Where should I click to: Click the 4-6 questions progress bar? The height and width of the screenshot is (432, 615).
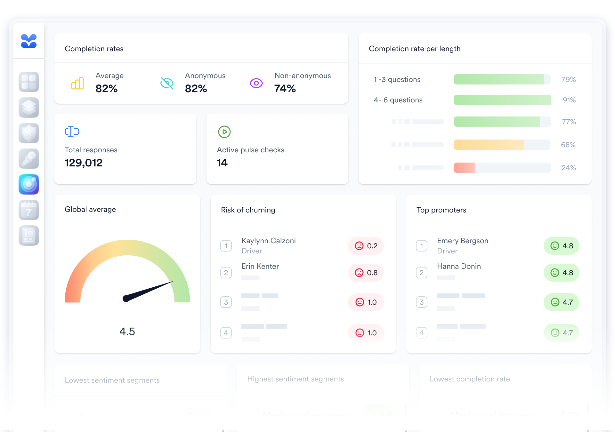502,100
